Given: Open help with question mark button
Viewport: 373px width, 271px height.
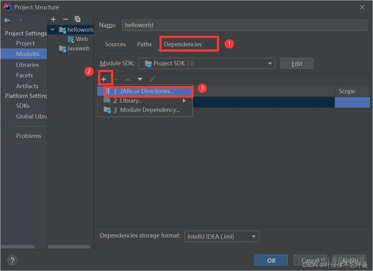Looking at the screenshot, I should pyautogui.click(x=12, y=260).
